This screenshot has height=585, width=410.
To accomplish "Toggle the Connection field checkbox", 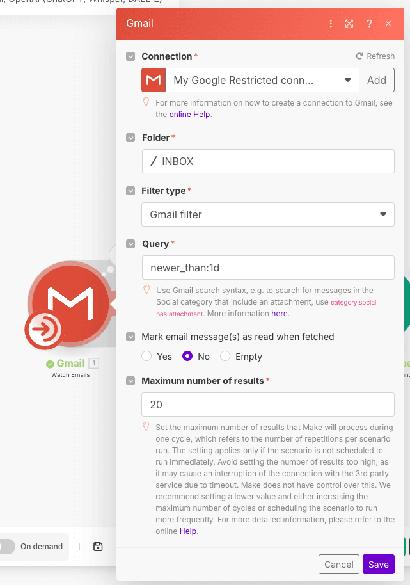I will pyautogui.click(x=130, y=56).
